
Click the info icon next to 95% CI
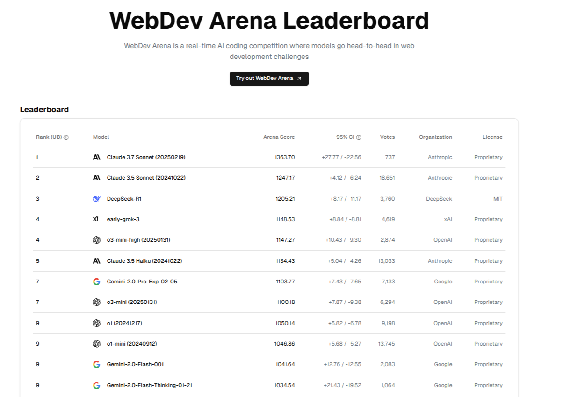pos(359,137)
